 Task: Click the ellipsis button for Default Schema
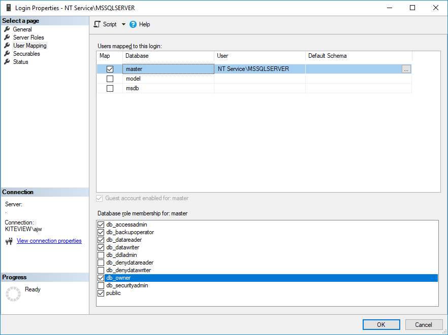coord(406,69)
